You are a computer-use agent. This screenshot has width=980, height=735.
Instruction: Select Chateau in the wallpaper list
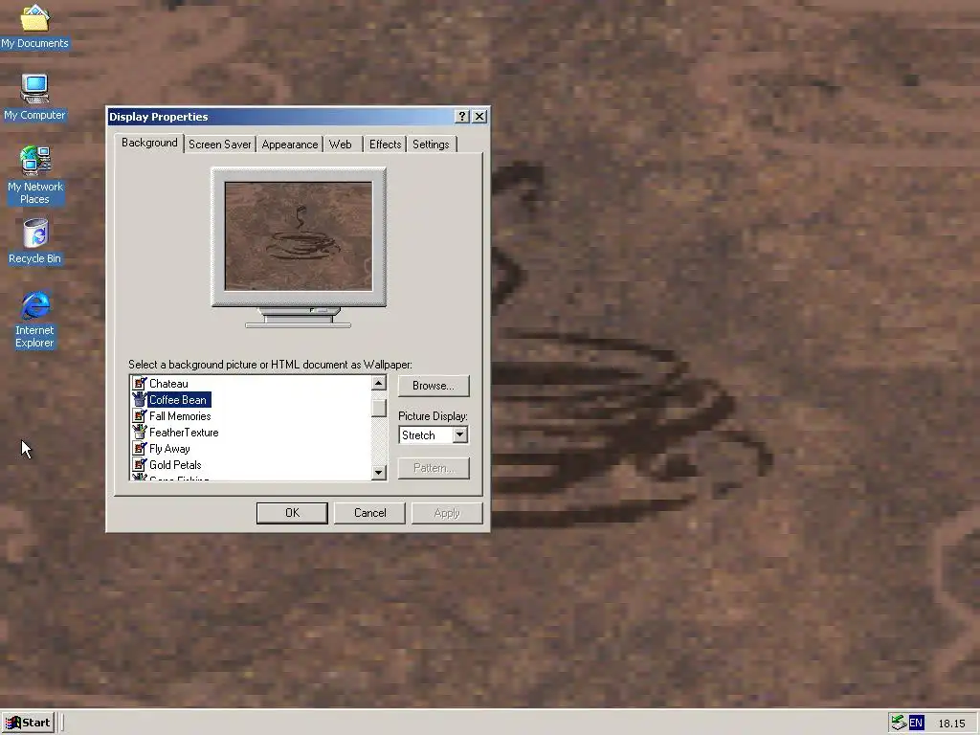tap(168, 384)
